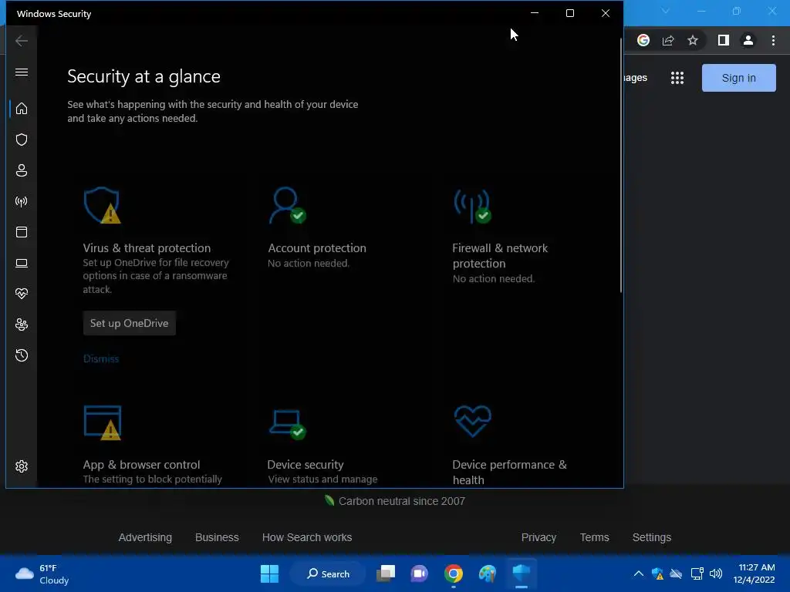Click the Device performance heart tile icon
Viewport: 790px width, 592px height.
(472, 422)
